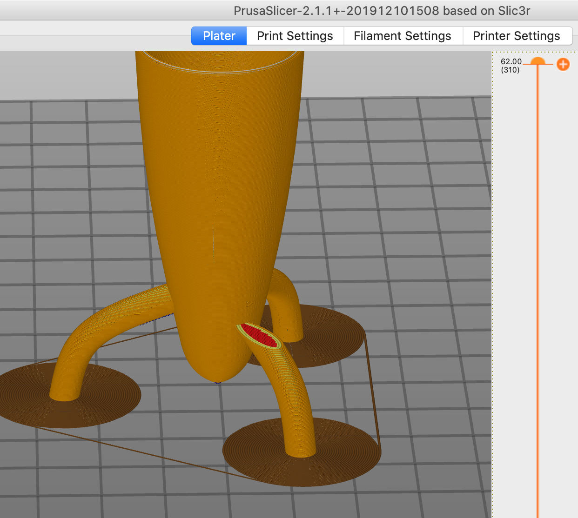Click the orange plus icon beside layer slider

click(563, 64)
